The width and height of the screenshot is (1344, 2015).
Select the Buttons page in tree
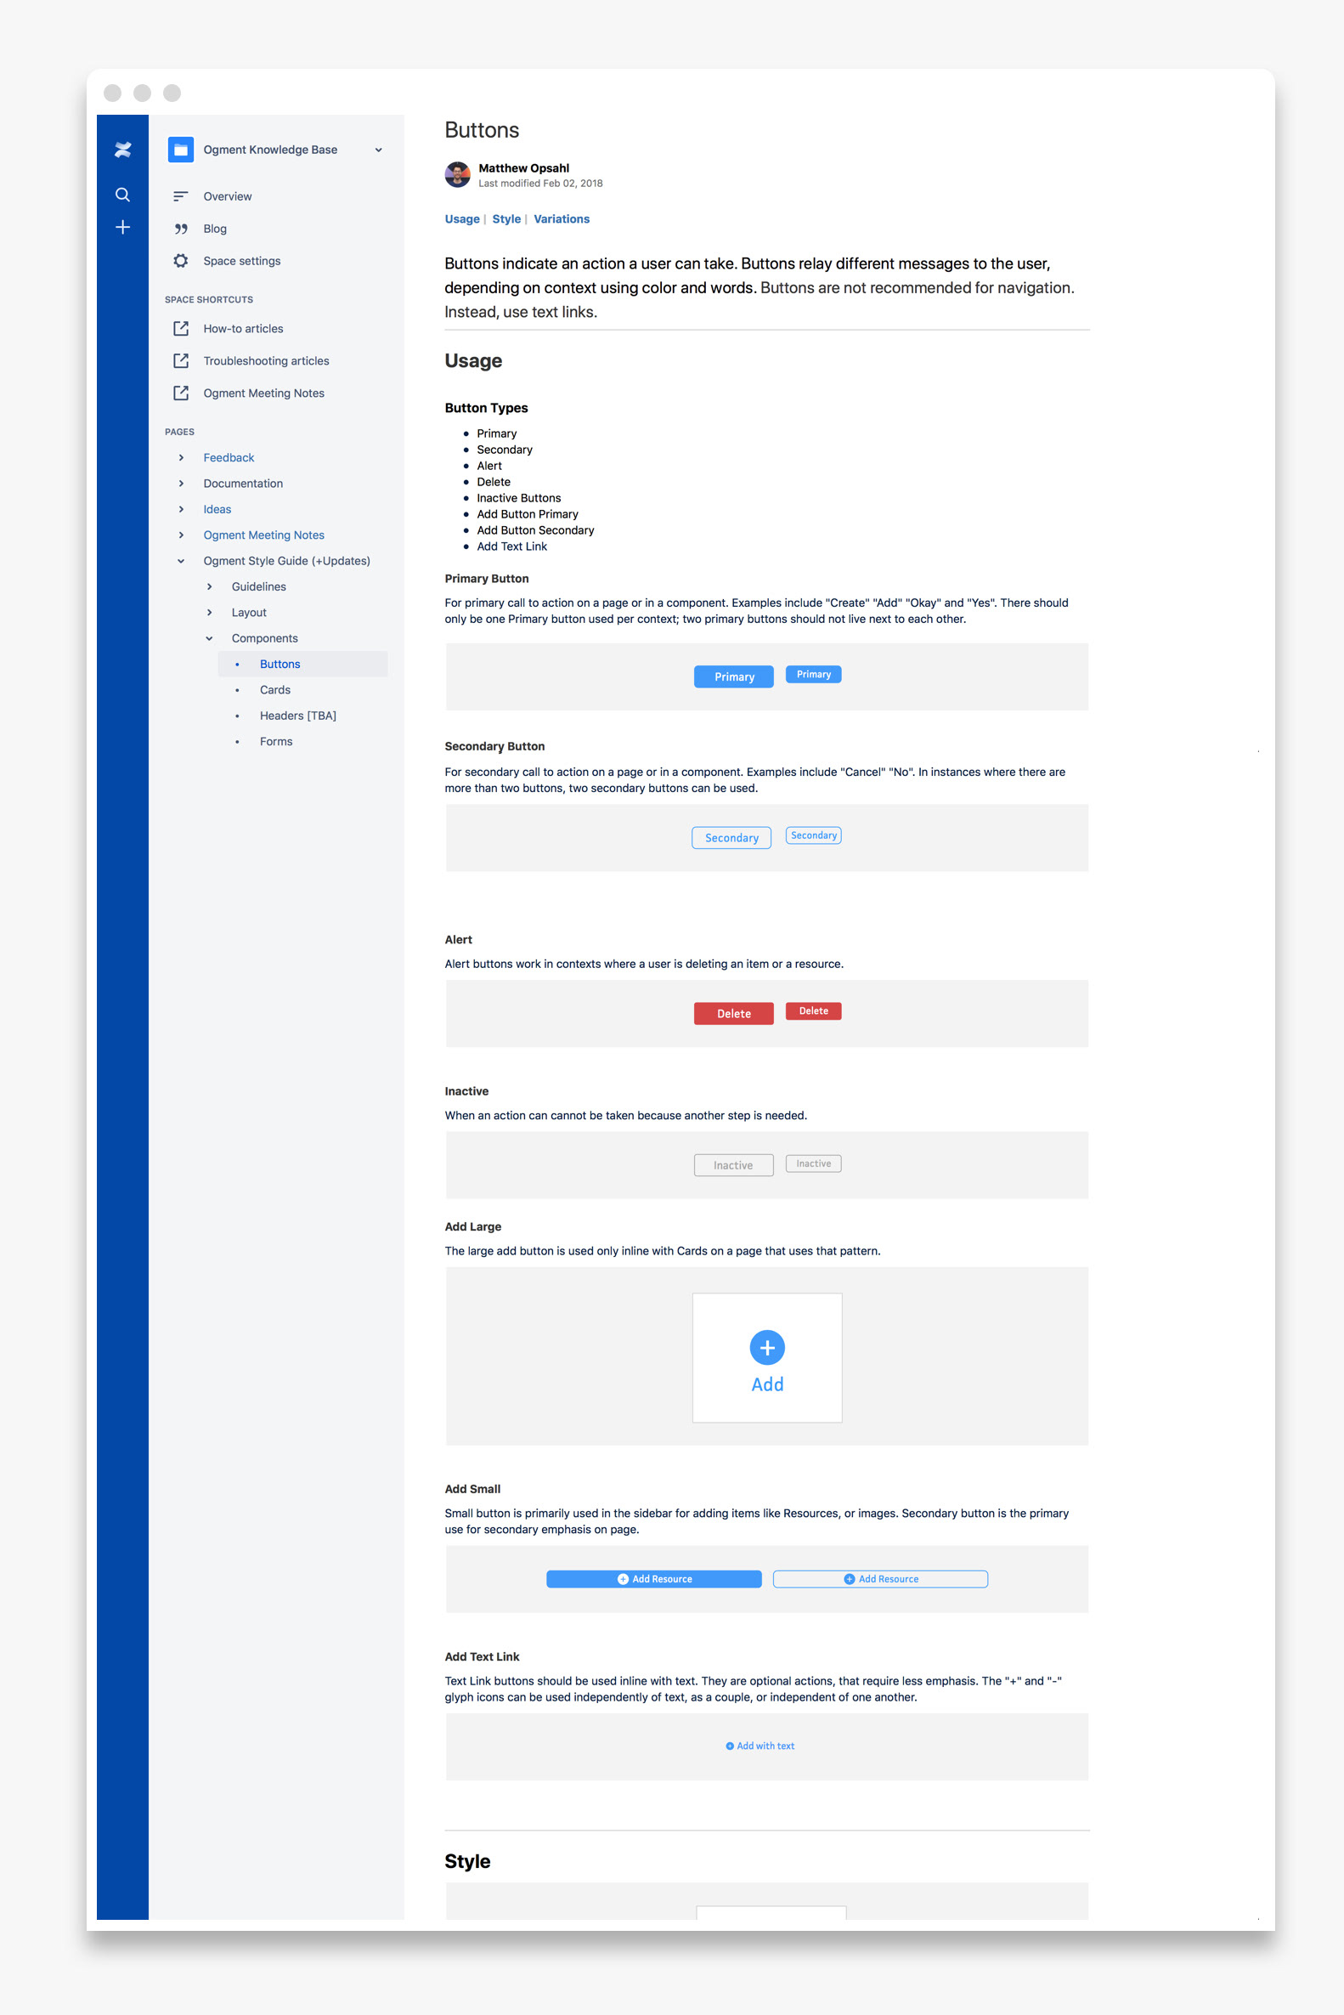tap(302, 664)
